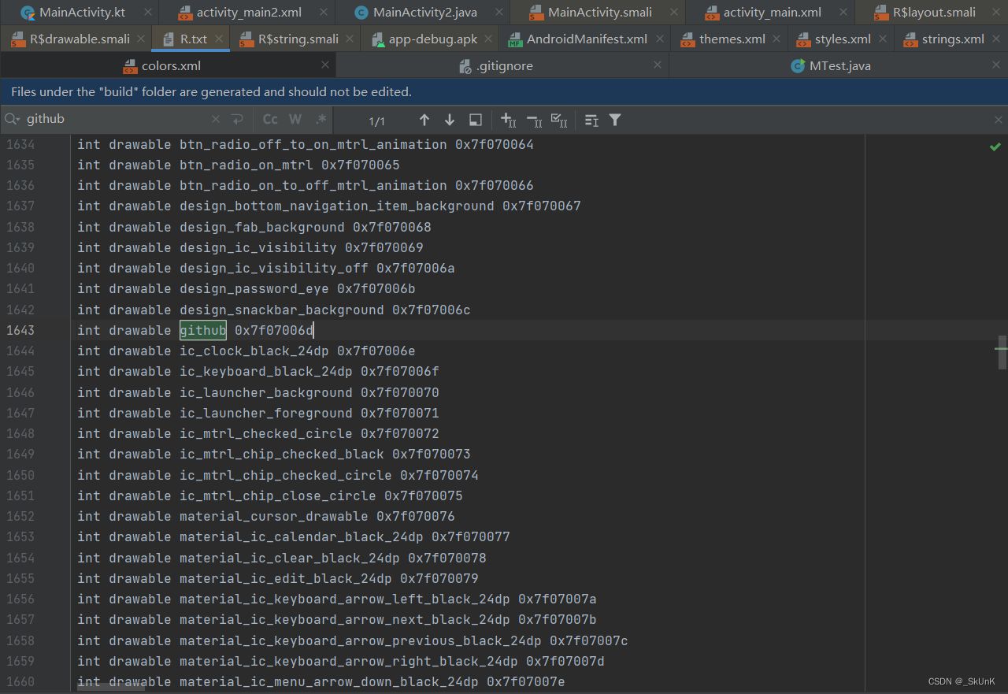Open find results in tool window

(x=476, y=120)
